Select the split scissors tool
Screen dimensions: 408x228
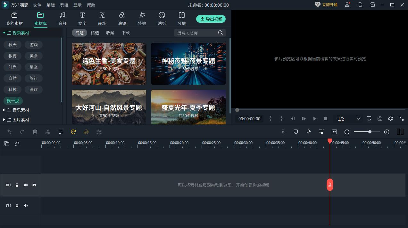point(47,131)
